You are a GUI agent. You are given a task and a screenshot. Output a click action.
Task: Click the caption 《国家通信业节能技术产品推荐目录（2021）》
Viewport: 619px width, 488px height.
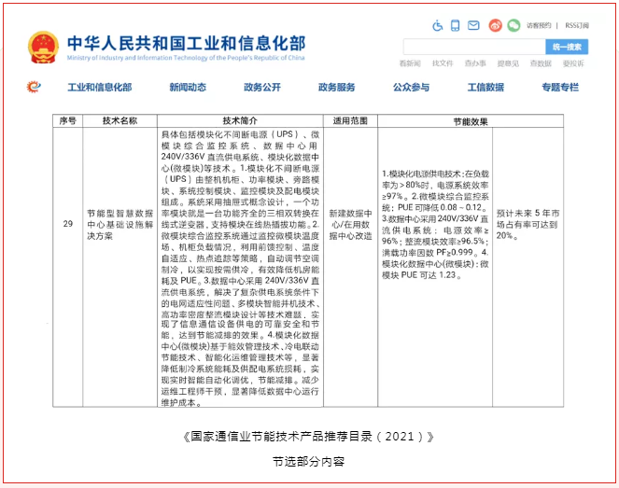pos(308,437)
